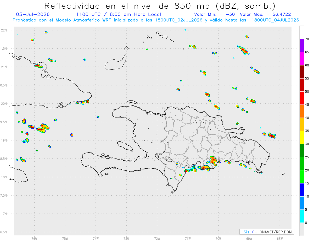Click the '22N' latitude label
This screenshot has height=242, width=314.
pos(4,30)
